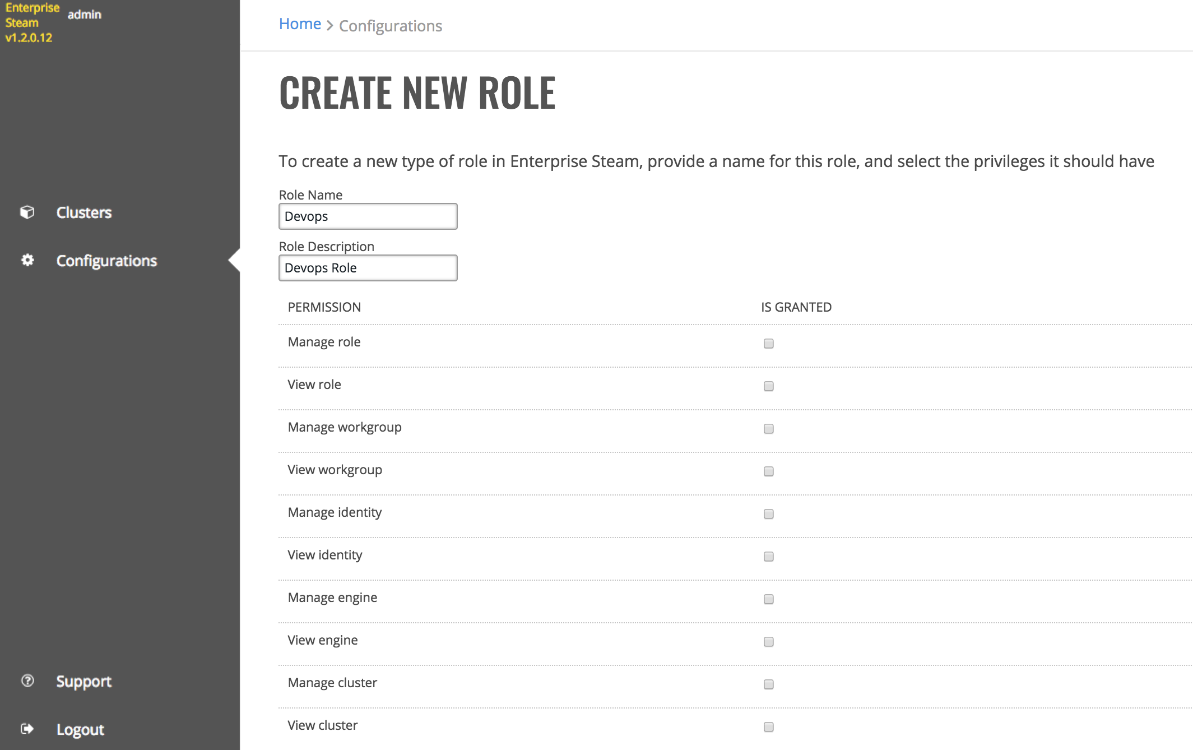Select the 'View identity' permission label
The image size is (1193, 750).
click(325, 555)
